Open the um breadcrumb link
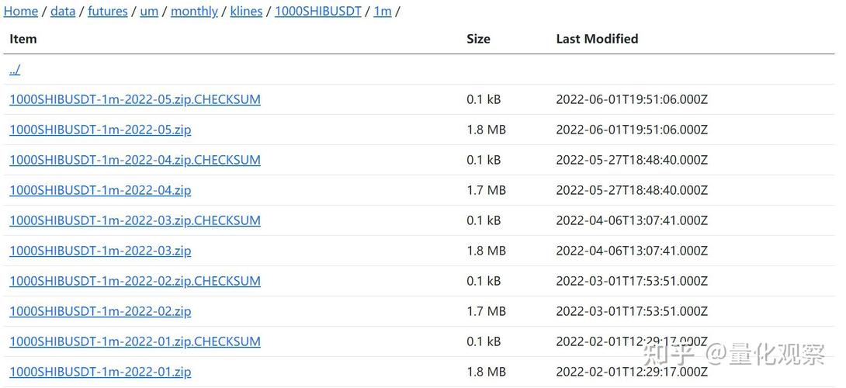The height and width of the screenshot is (388, 846). point(149,12)
